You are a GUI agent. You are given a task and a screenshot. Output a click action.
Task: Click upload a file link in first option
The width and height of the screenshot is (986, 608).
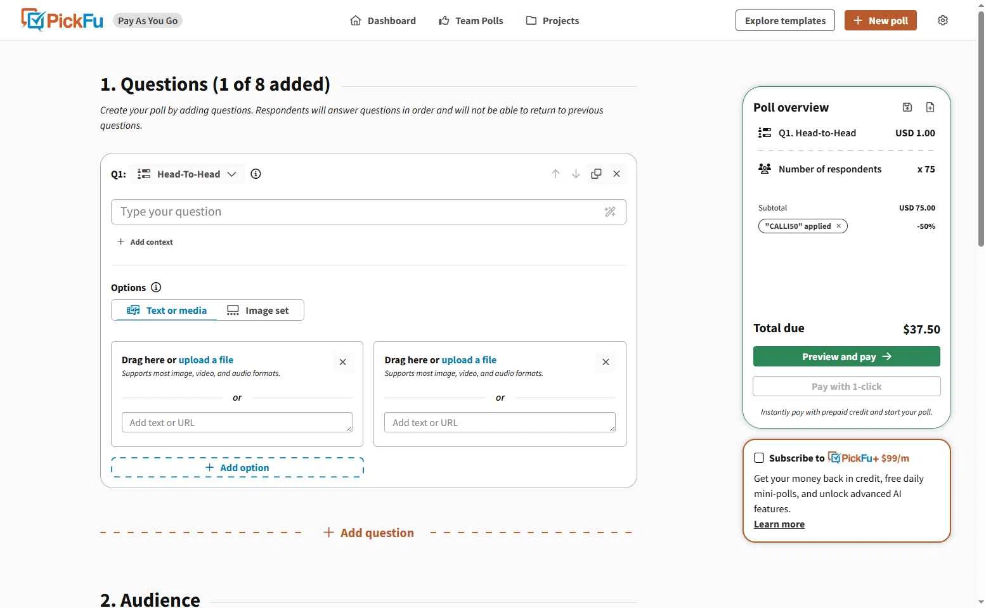point(206,359)
